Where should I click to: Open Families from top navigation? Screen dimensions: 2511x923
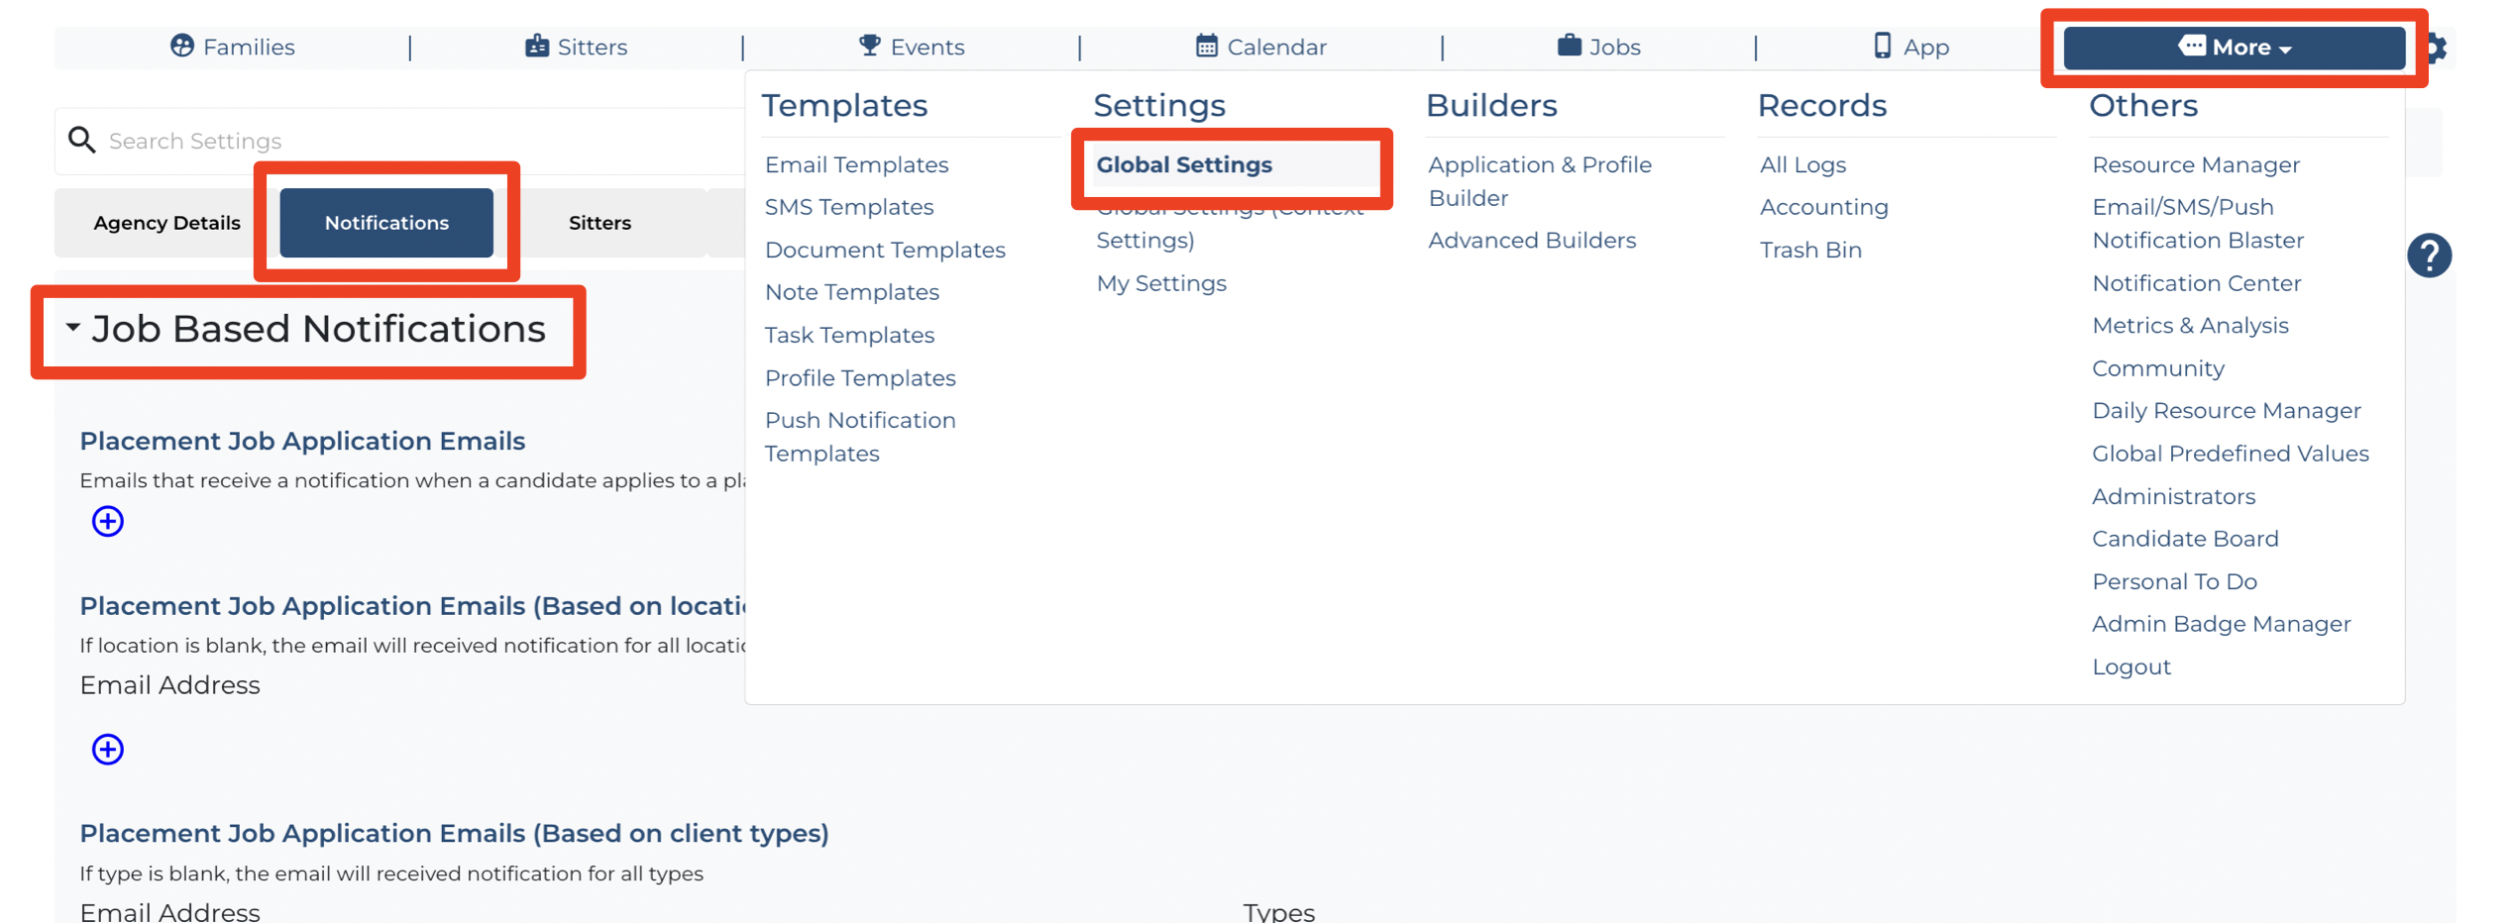click(x=233, y=47)
